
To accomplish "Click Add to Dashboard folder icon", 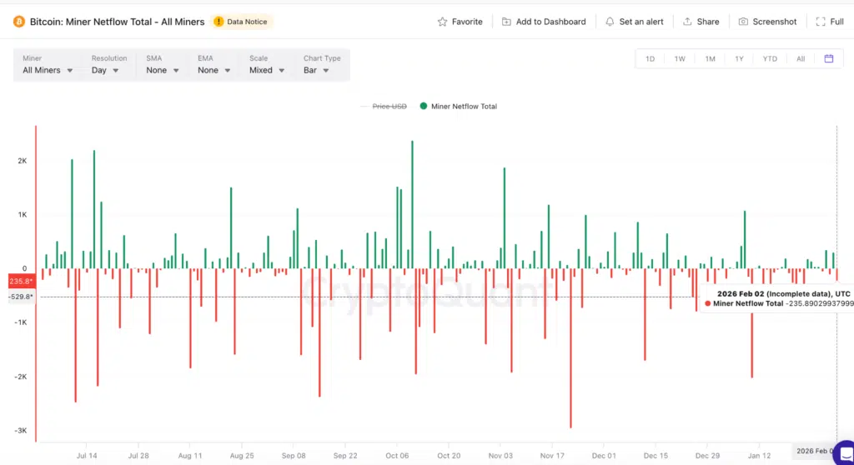I will tap(506, 22).
